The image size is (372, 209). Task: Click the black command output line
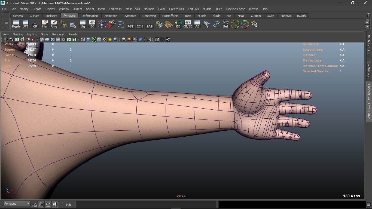point(292,204)
